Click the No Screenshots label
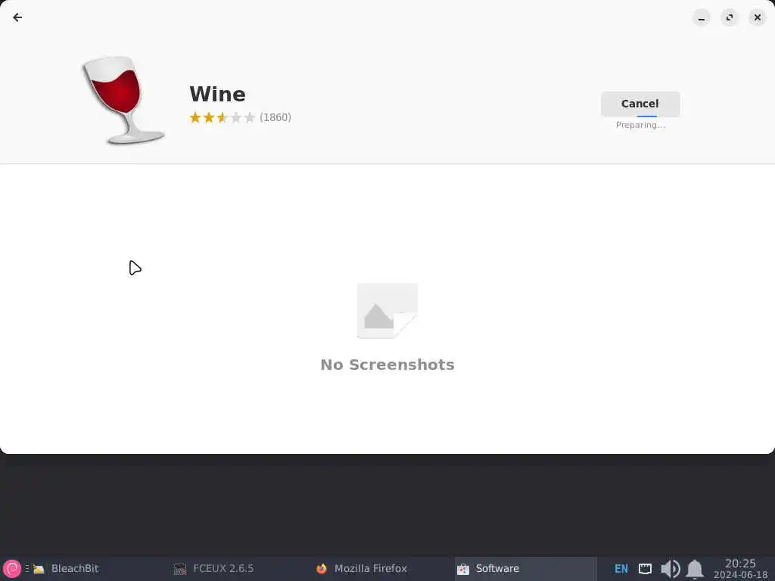775x581 pixels. [387, 365]
